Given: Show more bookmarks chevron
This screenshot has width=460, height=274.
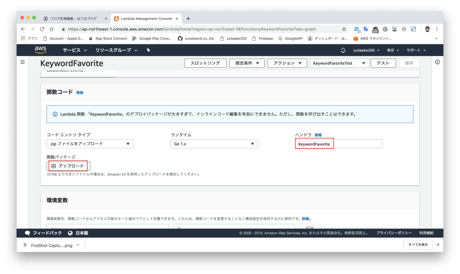Looking at the screenshot, I should click(436, 39).
